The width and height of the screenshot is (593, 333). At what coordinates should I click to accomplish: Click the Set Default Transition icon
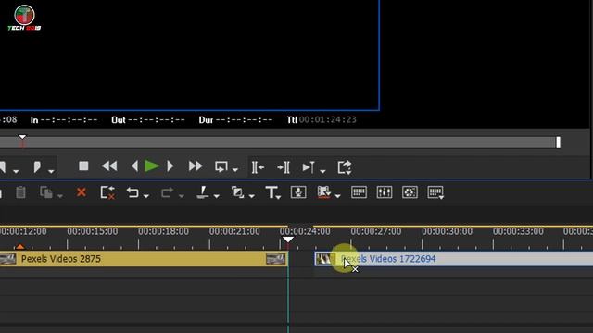coord(238,192)
